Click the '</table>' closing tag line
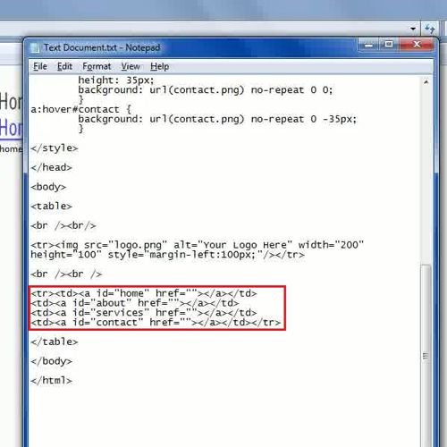 tap(55, 342)
